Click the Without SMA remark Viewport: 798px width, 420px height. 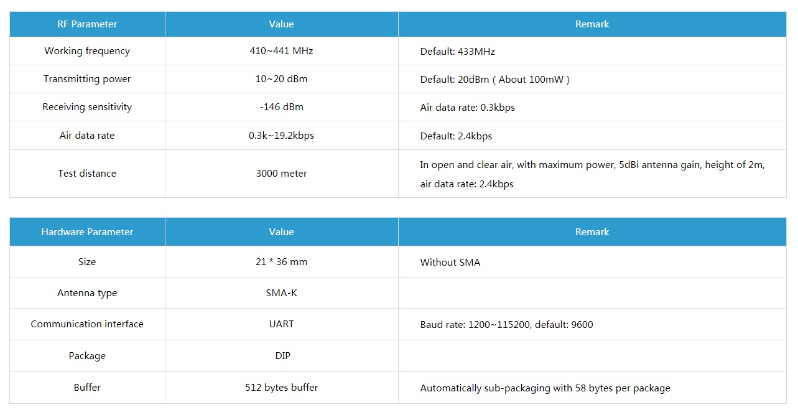pyautogui.click(x=450, y=263)
